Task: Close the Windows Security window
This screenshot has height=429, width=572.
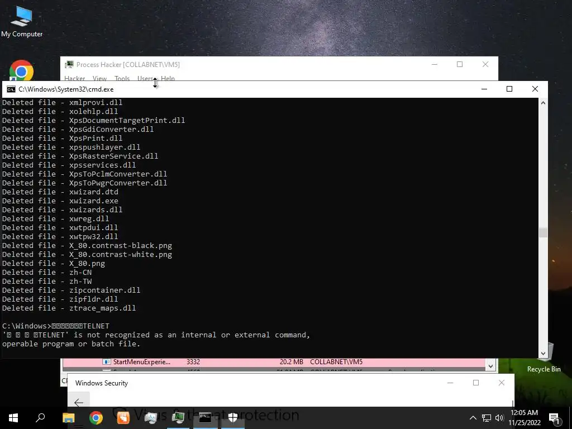Action: coord(502,383)
